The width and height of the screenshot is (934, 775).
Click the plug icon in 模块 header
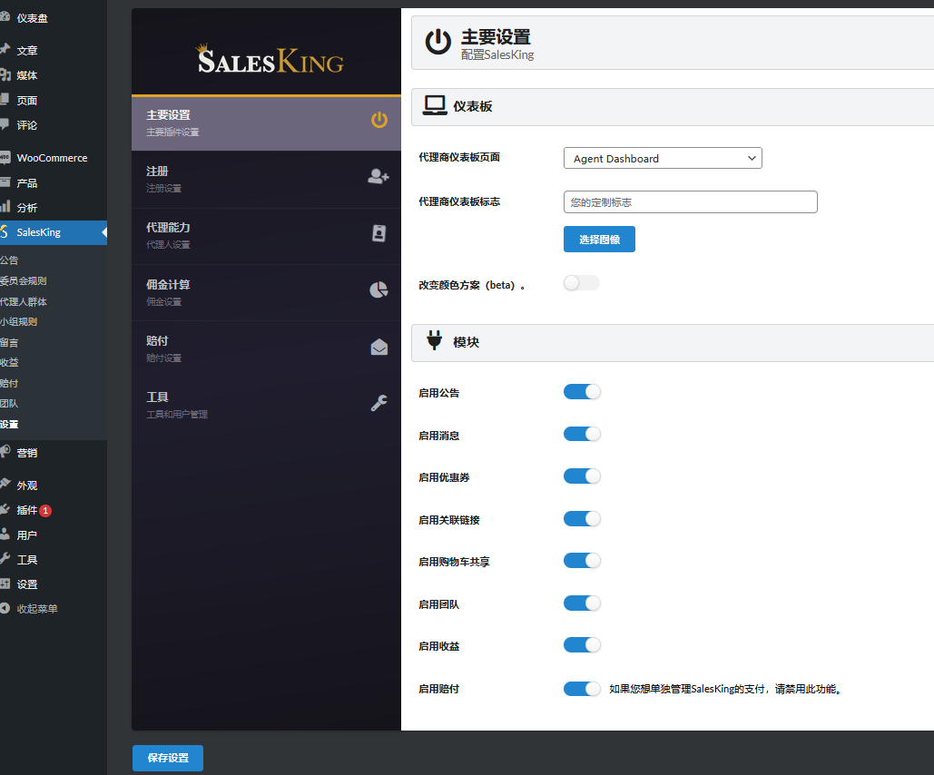coord(434,340)
